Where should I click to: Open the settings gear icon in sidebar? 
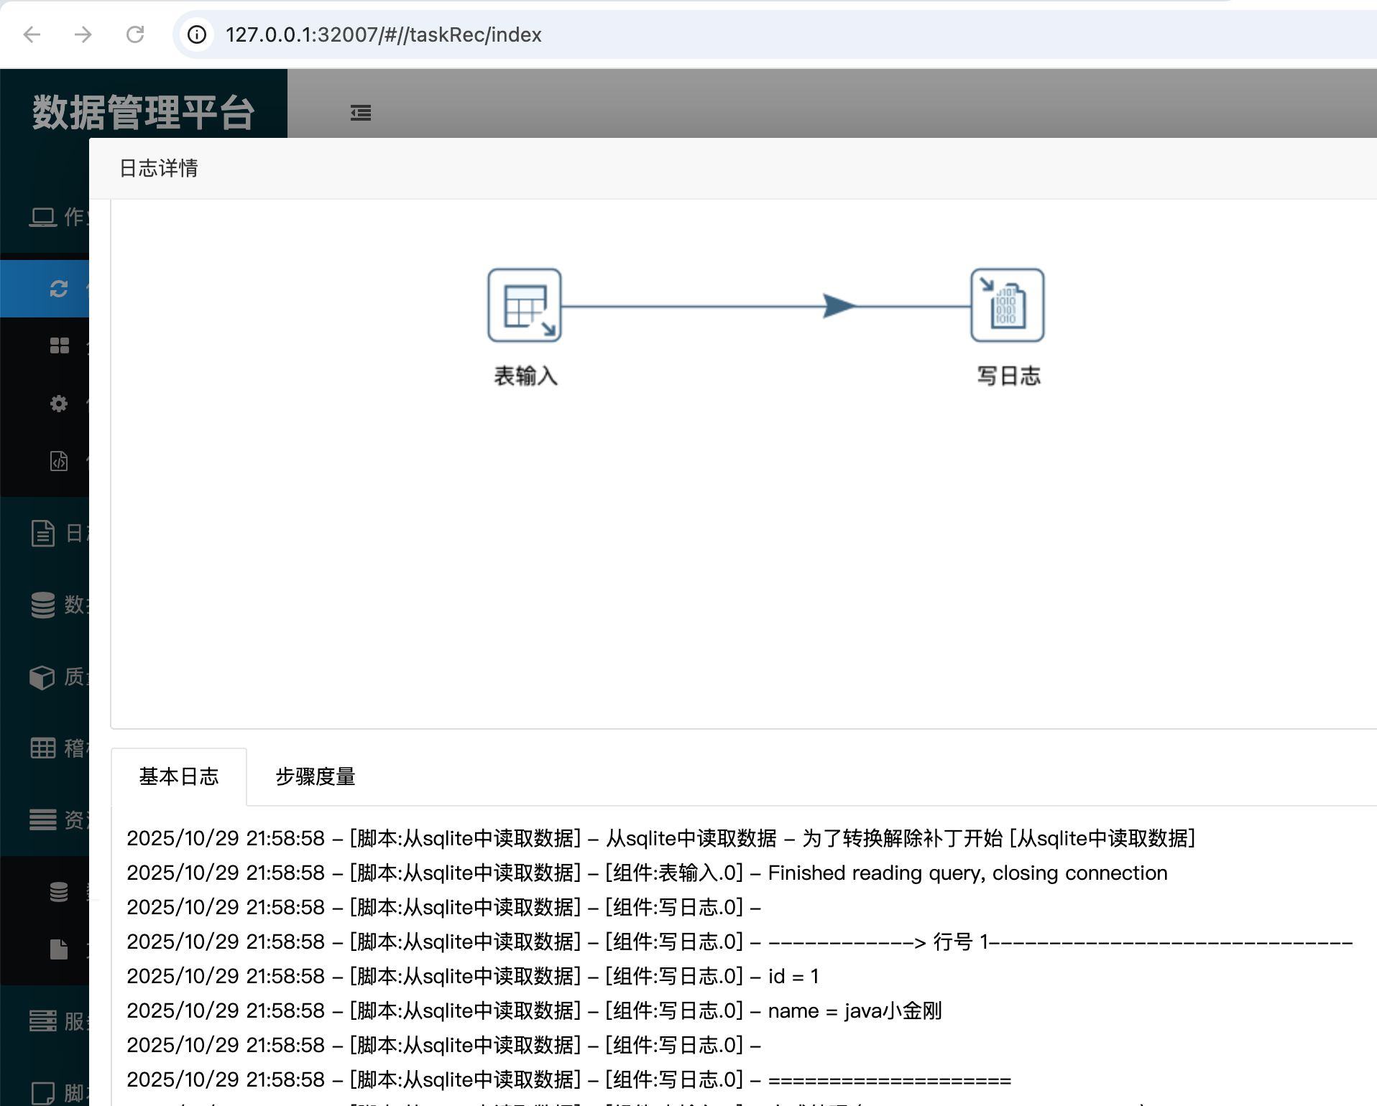[x=59, y=404]
